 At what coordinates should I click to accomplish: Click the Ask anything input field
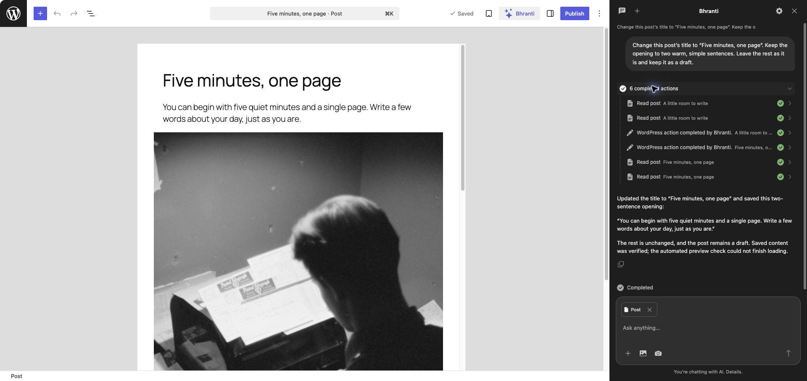pos(708,328)
